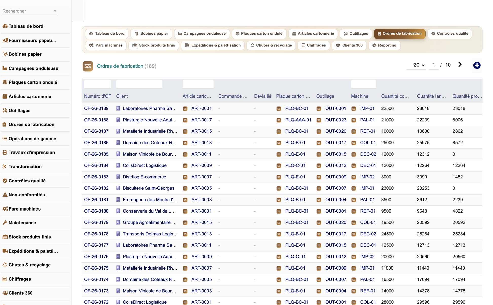Click the building icon beside ColisDirect Logistique OF-26-0184

click(118, 165)
